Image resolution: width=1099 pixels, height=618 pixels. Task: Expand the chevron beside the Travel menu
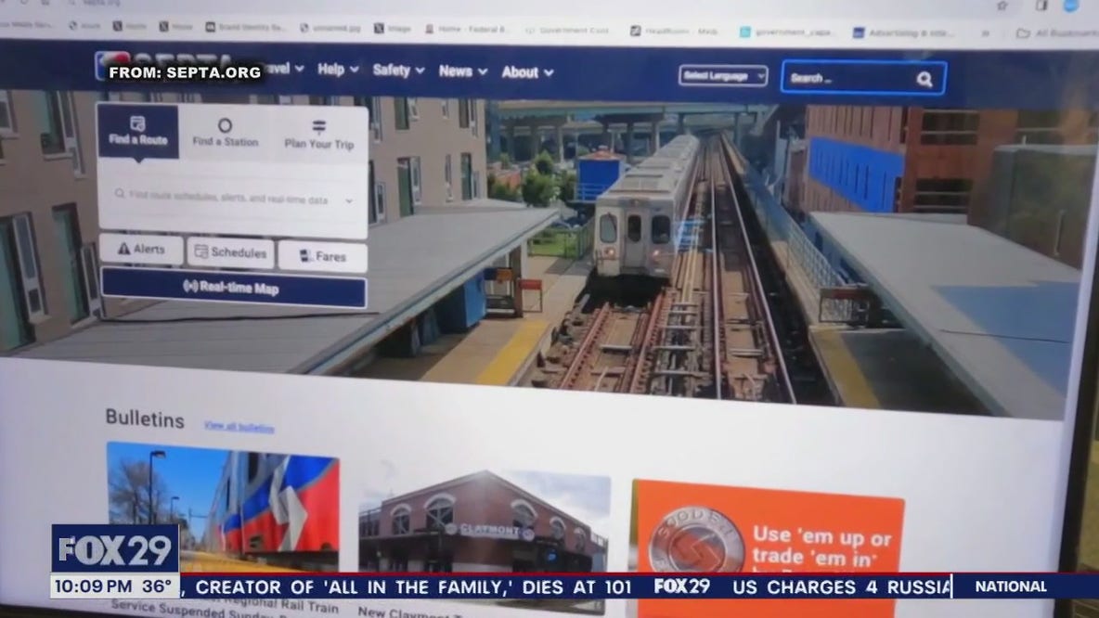point(299,69)
